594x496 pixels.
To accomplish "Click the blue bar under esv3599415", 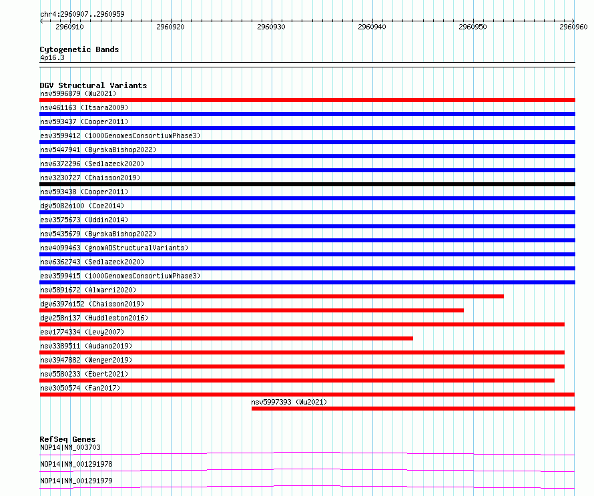I will click(307, 282).
